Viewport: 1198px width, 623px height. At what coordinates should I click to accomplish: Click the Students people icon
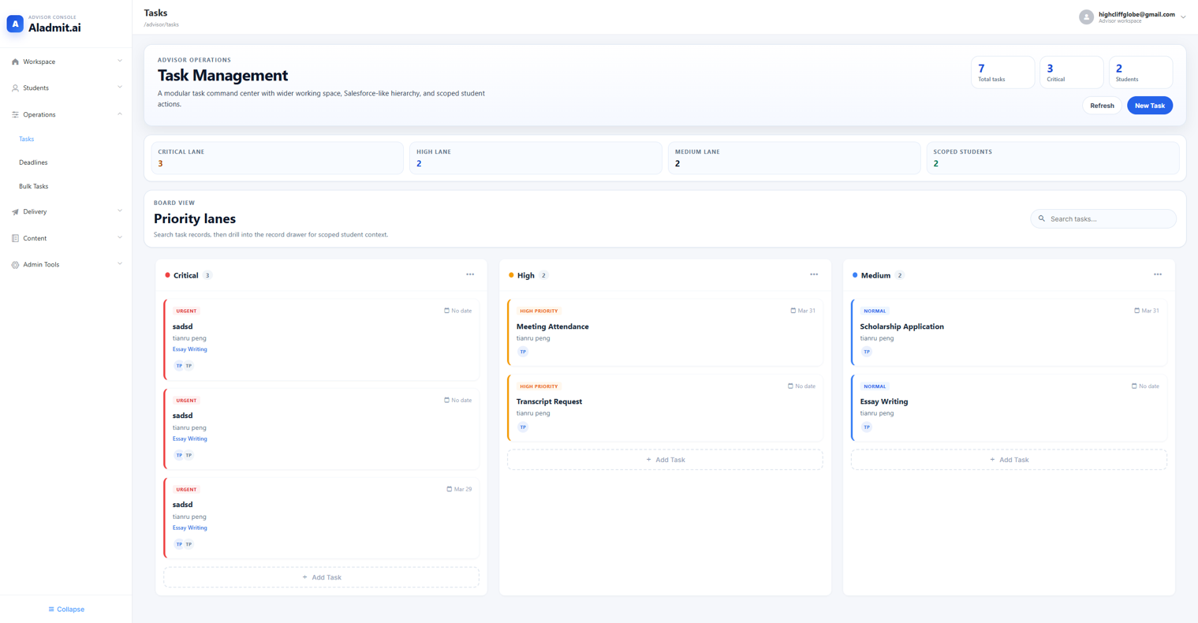[14, 88]
